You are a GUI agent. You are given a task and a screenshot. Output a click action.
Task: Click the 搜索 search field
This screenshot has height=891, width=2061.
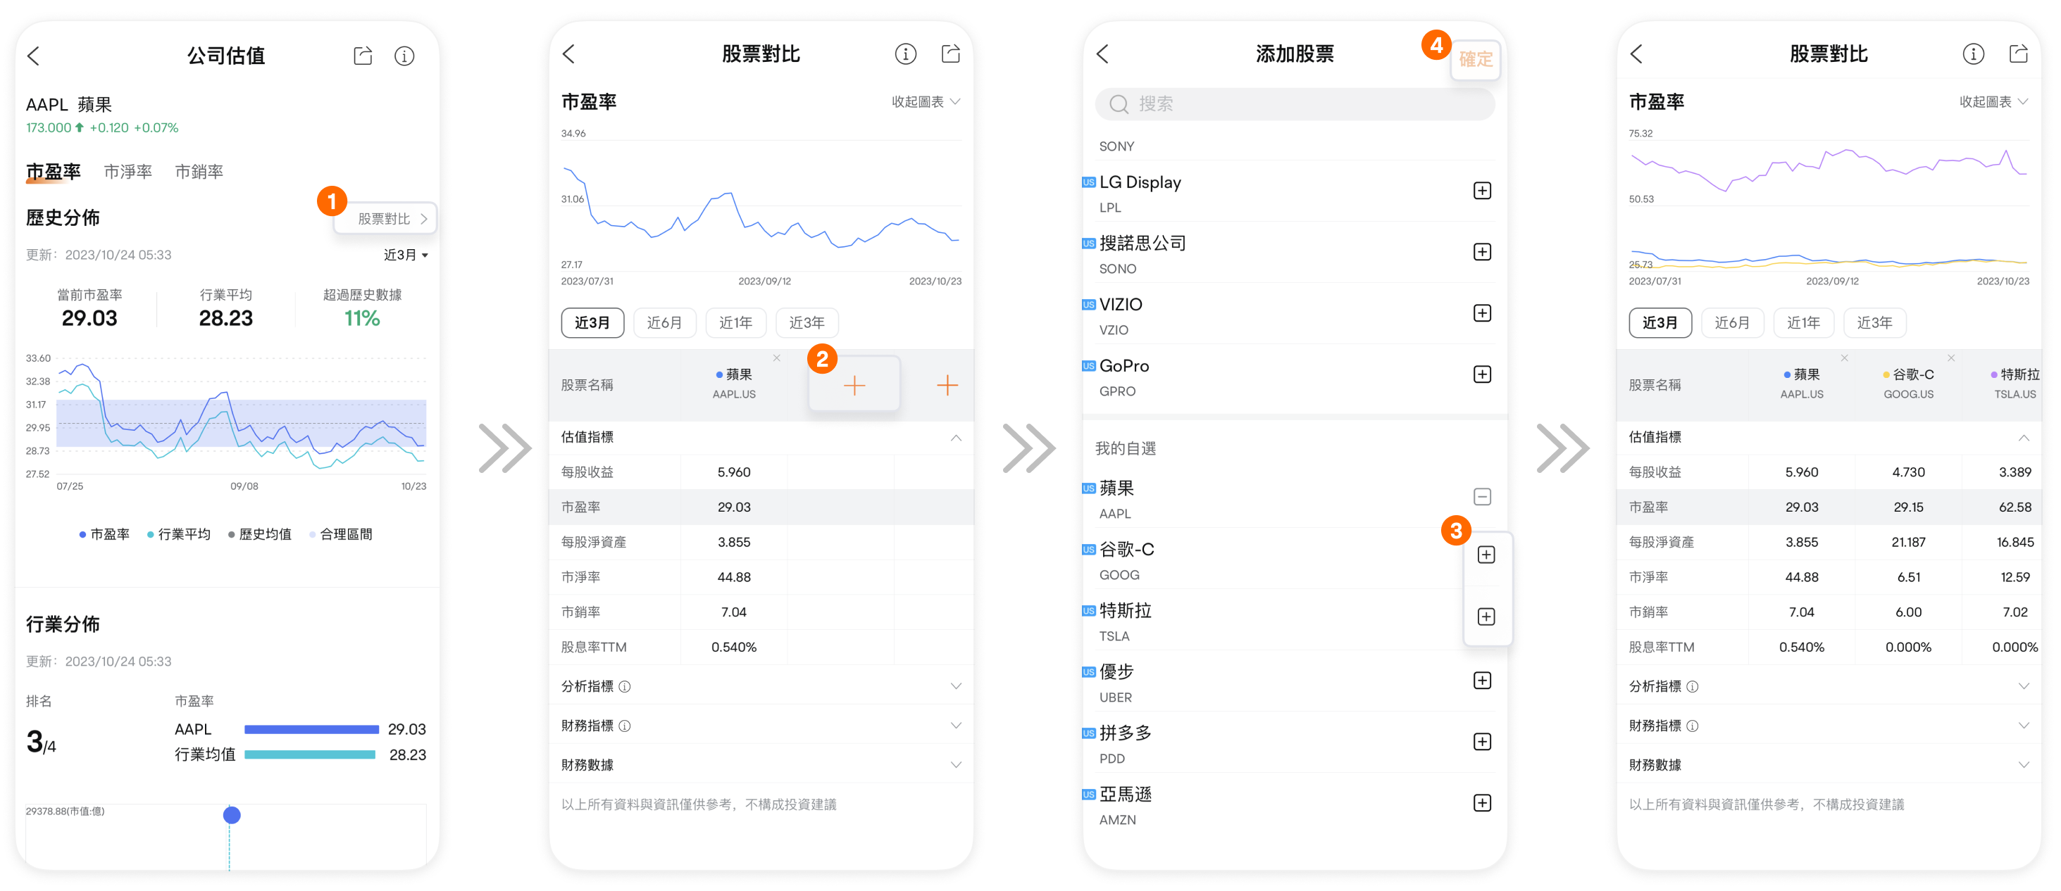pyautogui.click(x=1295, y=104)
